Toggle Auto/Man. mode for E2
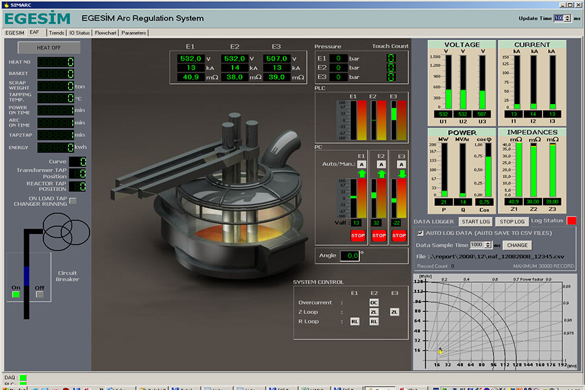The image size is (585, 390). click(x=381, y=164)
